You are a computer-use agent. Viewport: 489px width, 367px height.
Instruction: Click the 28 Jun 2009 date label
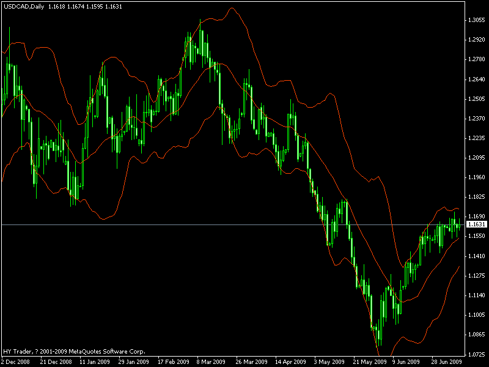click(447, 362)
